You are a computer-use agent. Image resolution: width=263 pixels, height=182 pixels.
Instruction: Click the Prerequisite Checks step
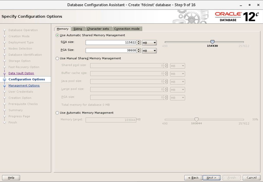click(23, 104)
